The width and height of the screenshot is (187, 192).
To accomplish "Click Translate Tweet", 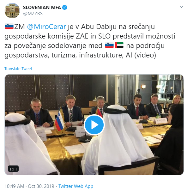I will point(18,69).
